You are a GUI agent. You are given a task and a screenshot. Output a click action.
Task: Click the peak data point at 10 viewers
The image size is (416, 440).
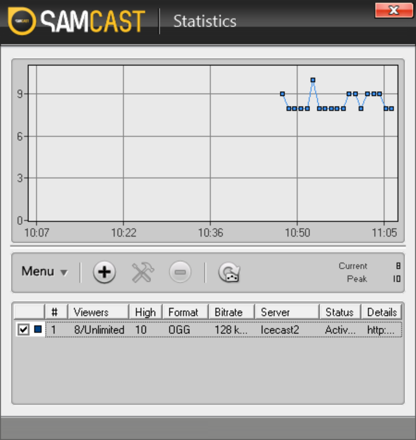[x=313, y=80]
